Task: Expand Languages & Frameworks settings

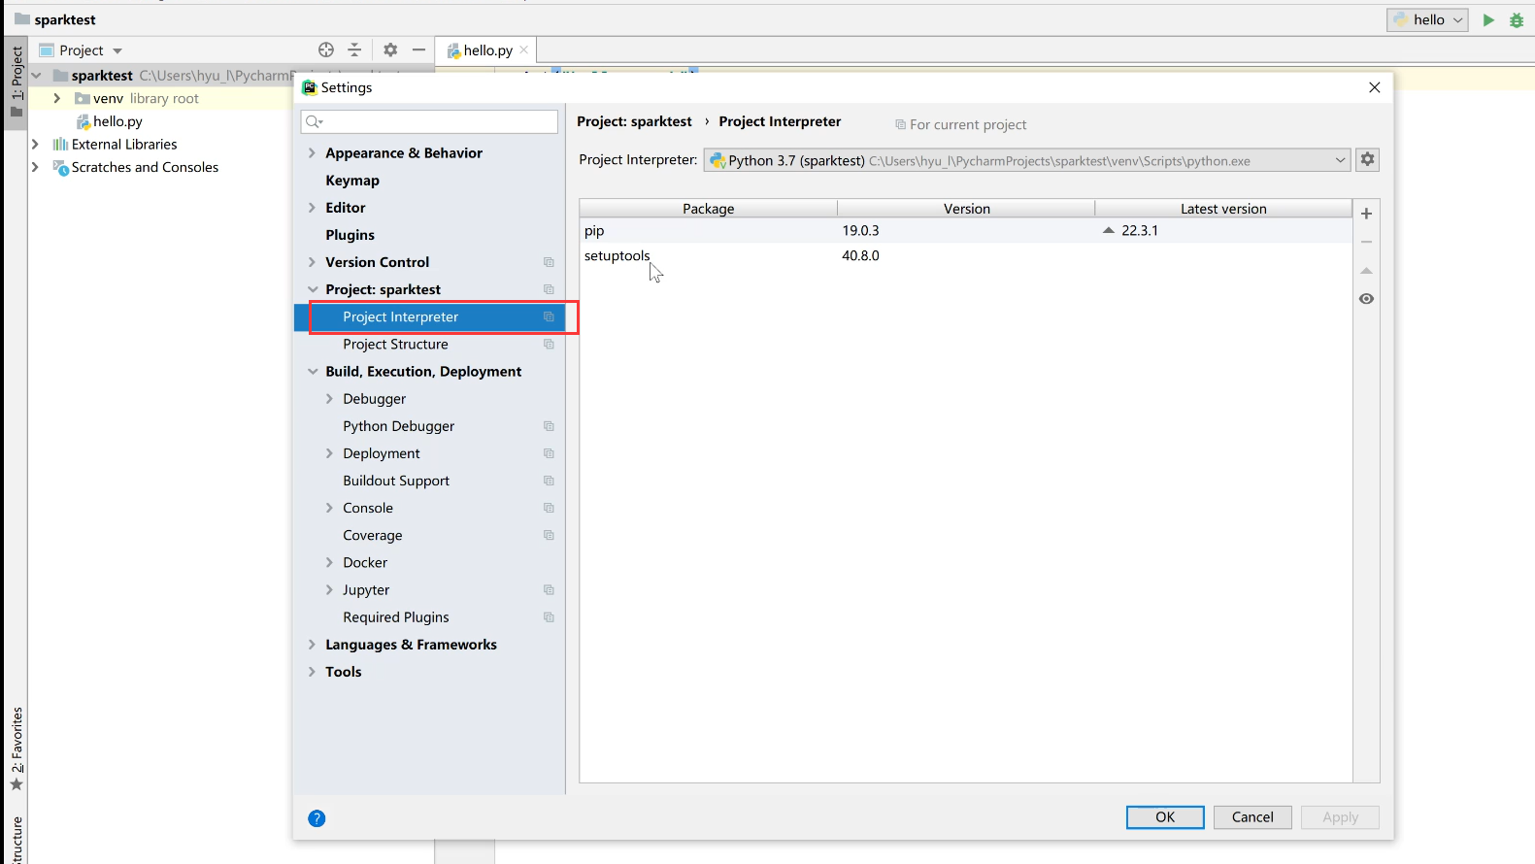Action: [x=312, y=645]
